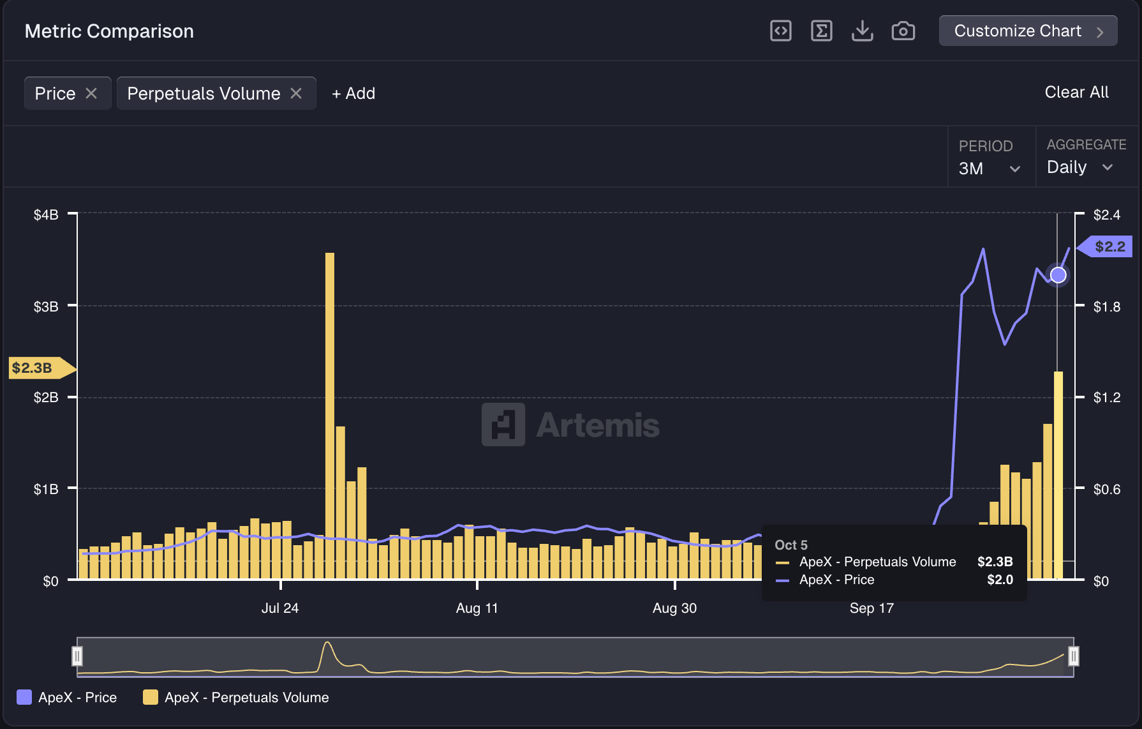1142x729 pixels.
Task: Click the Oct 5 tooltip date
Action: pos(791,545)
